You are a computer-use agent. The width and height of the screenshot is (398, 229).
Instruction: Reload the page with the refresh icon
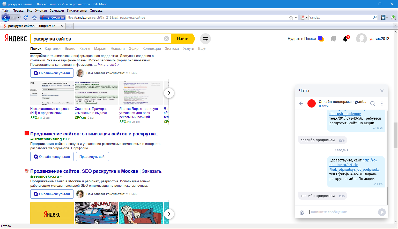(x=26, y=18)
